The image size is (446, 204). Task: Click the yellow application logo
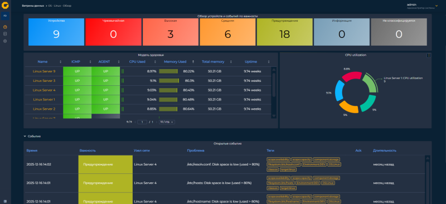[5, 5]
